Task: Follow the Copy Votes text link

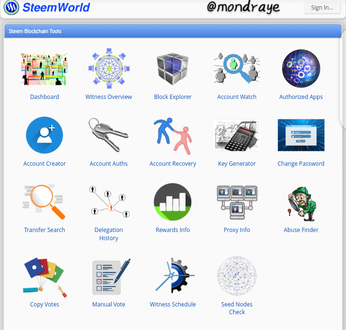Action: click(x=44, y=305)
